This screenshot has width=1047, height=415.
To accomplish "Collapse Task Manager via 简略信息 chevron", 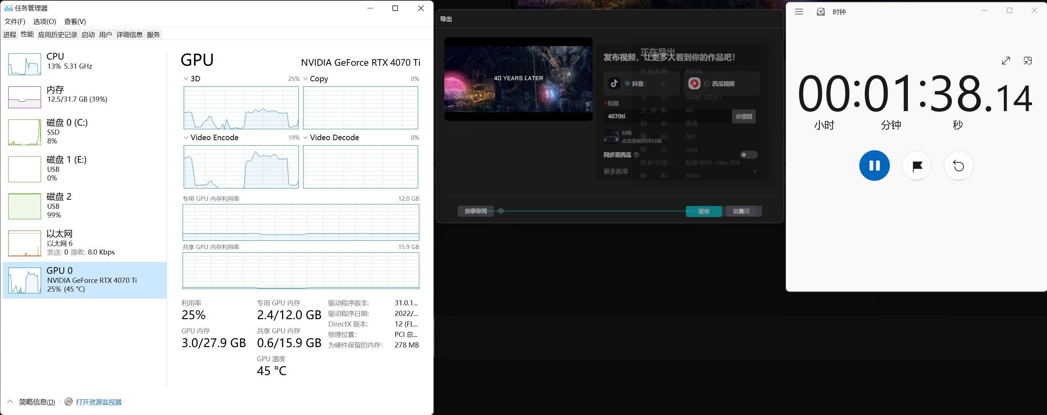I will coord(11,402).
